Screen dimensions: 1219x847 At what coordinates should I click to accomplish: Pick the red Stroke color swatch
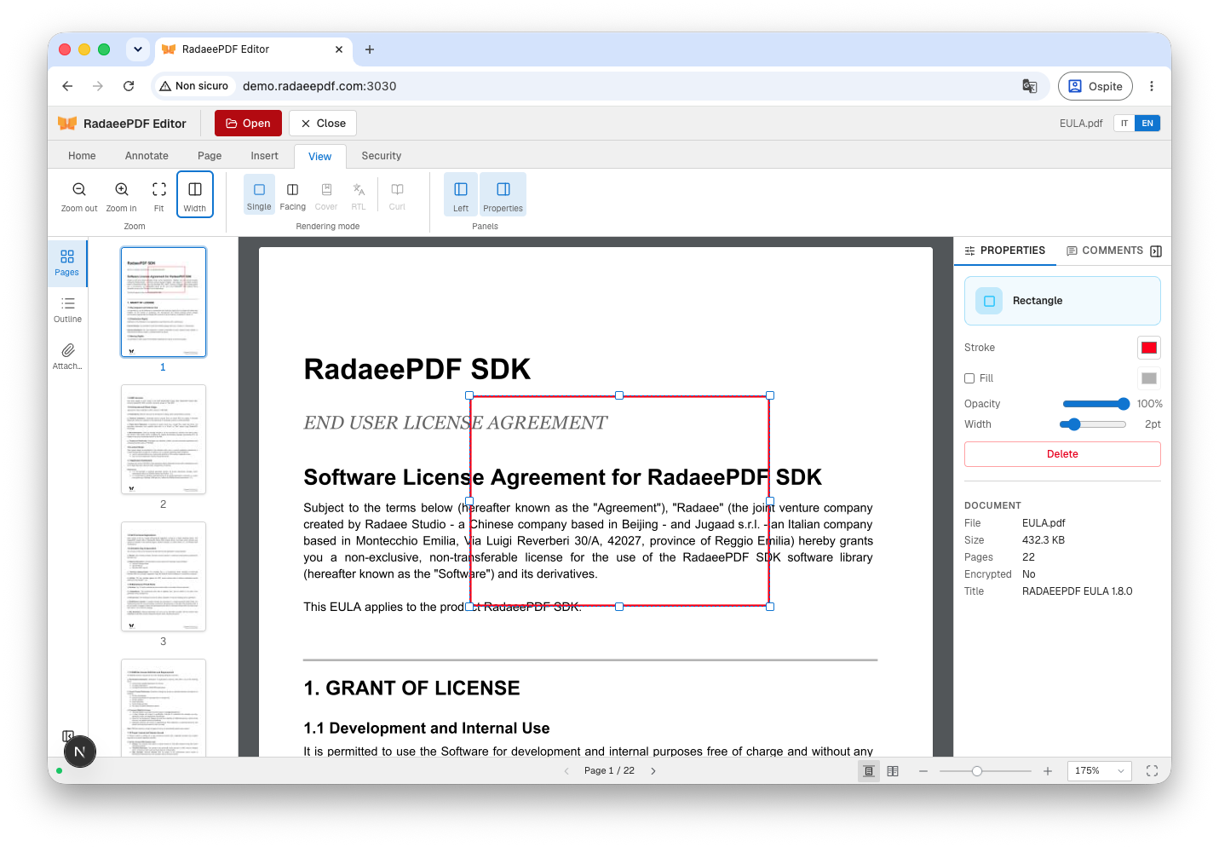pyautogui.click(x=1149, y=348)
